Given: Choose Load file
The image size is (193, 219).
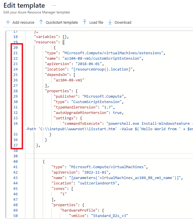Looking at the screenshot, I should click(96, 23).
